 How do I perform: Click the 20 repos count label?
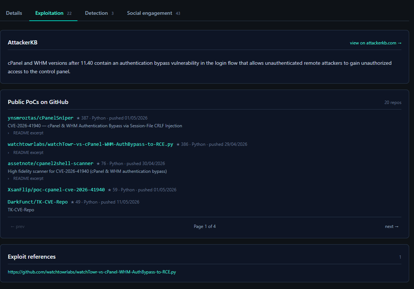393,103
